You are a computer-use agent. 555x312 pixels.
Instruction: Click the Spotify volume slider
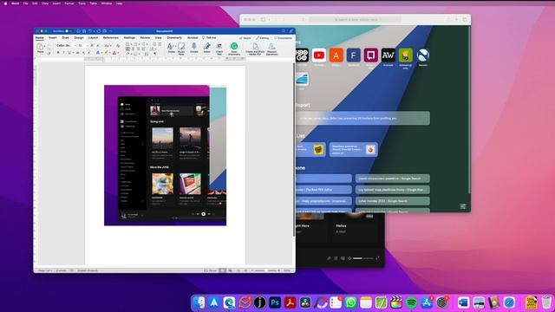[363, 258]
